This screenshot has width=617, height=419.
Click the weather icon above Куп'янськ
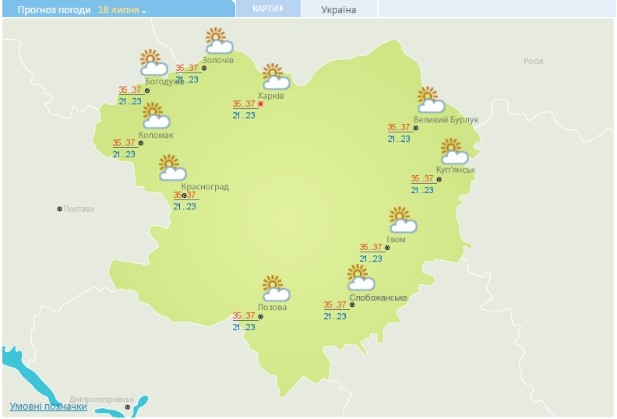(454, 151)
